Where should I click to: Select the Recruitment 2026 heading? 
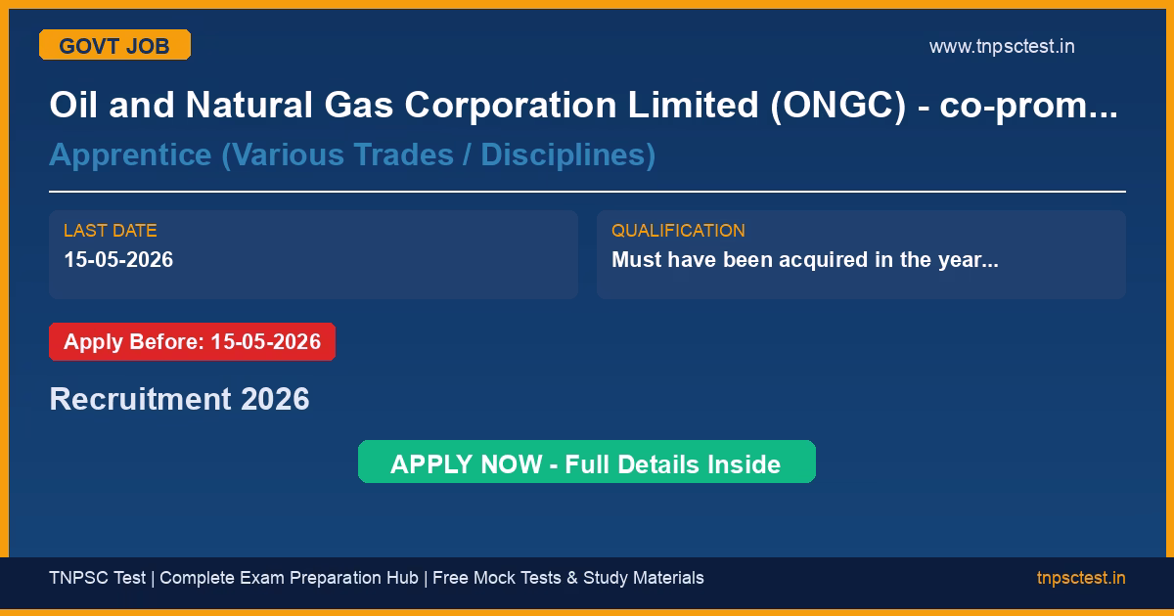pyautogui.click(x=179, y=399)
